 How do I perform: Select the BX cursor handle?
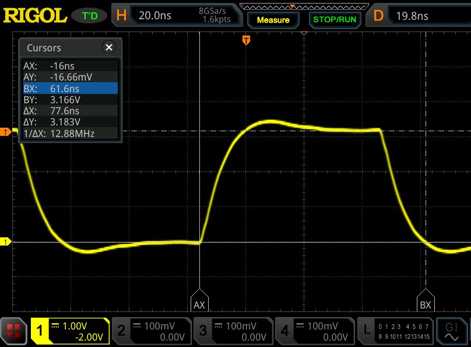[426, 300]
